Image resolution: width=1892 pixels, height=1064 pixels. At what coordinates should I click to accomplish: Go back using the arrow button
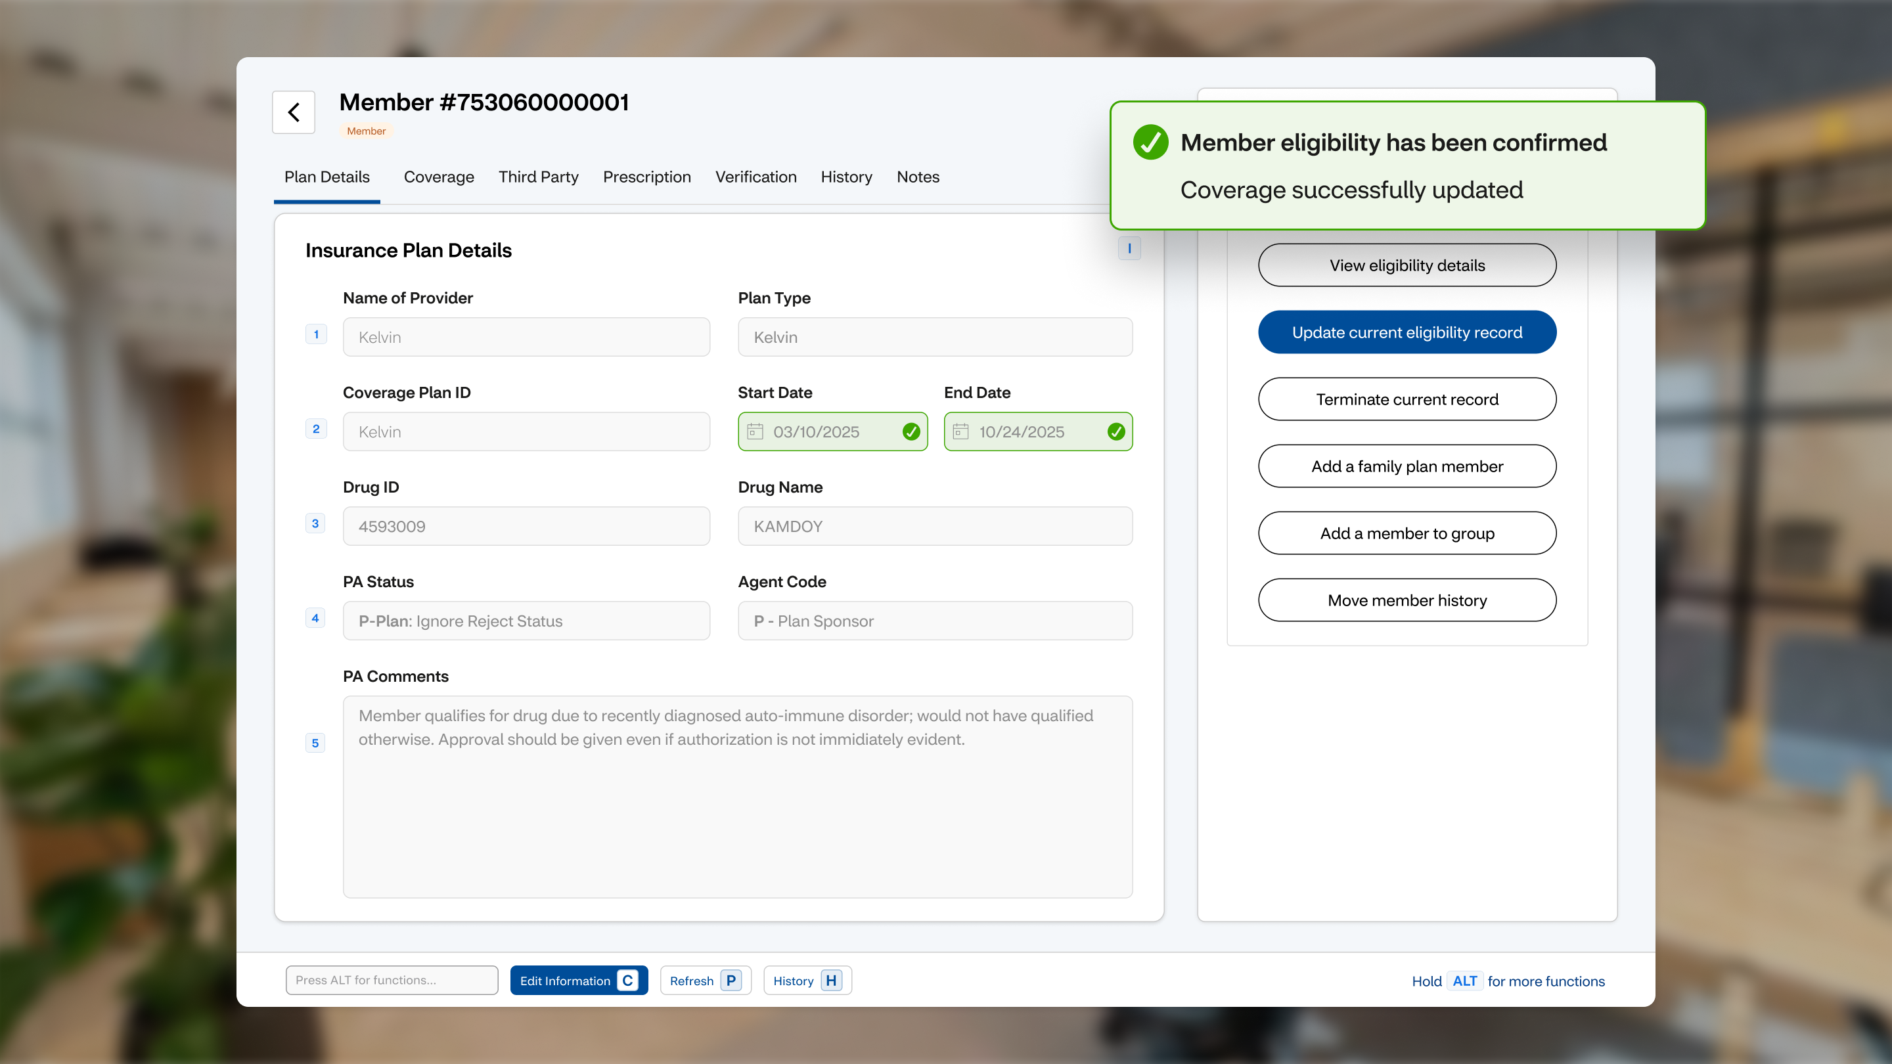[x=294, y=112]
